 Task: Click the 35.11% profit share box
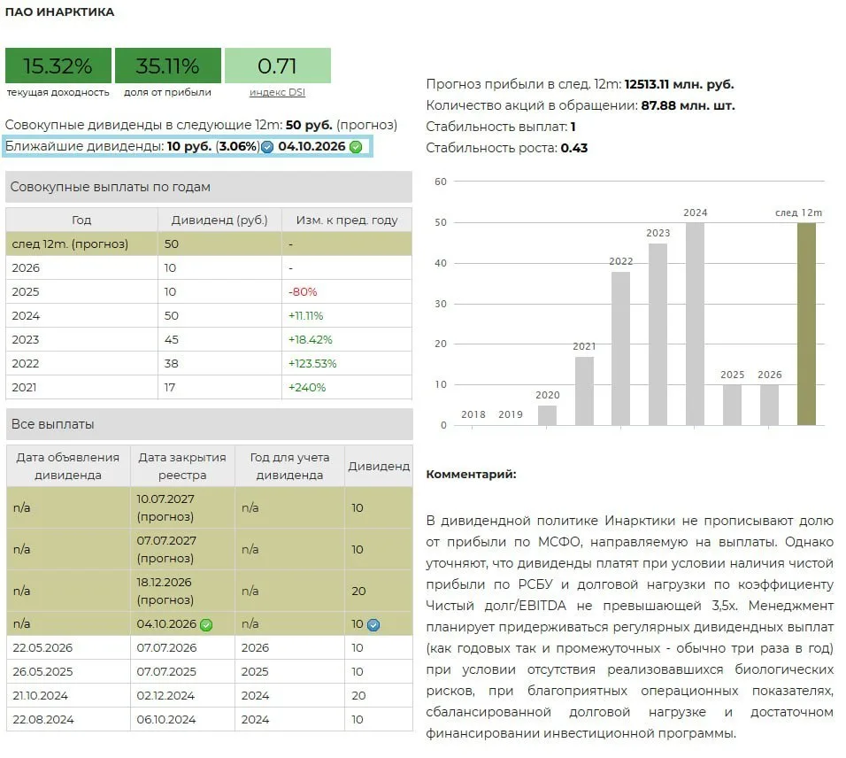pos(168,66)
